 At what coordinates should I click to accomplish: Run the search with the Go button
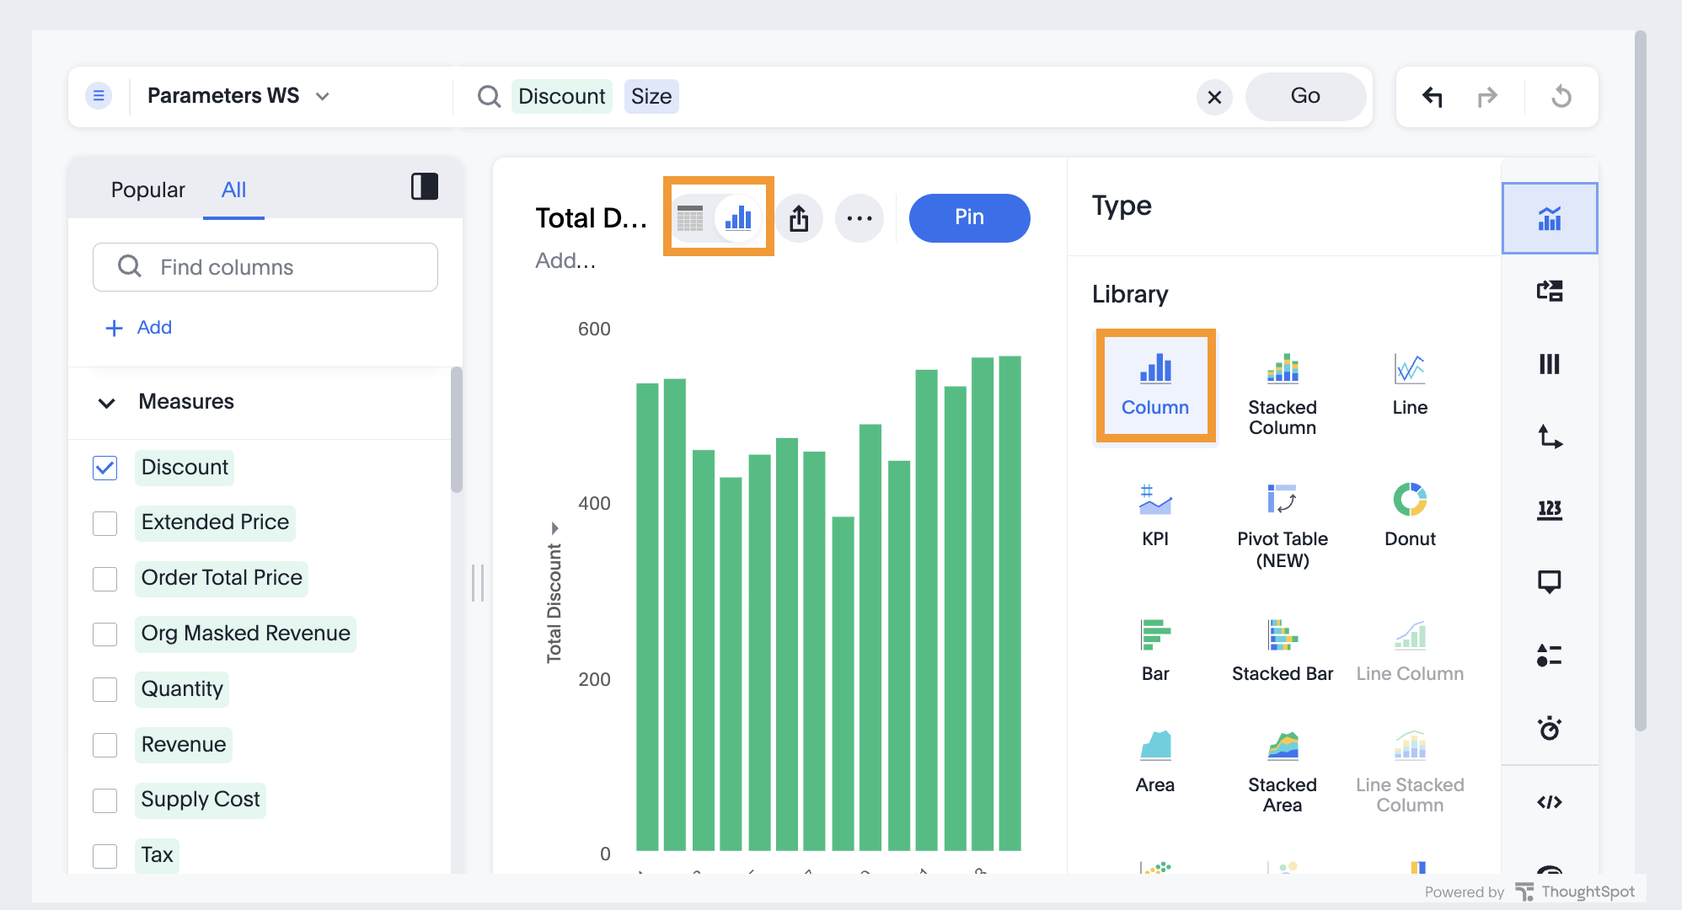coord(1305,96)
